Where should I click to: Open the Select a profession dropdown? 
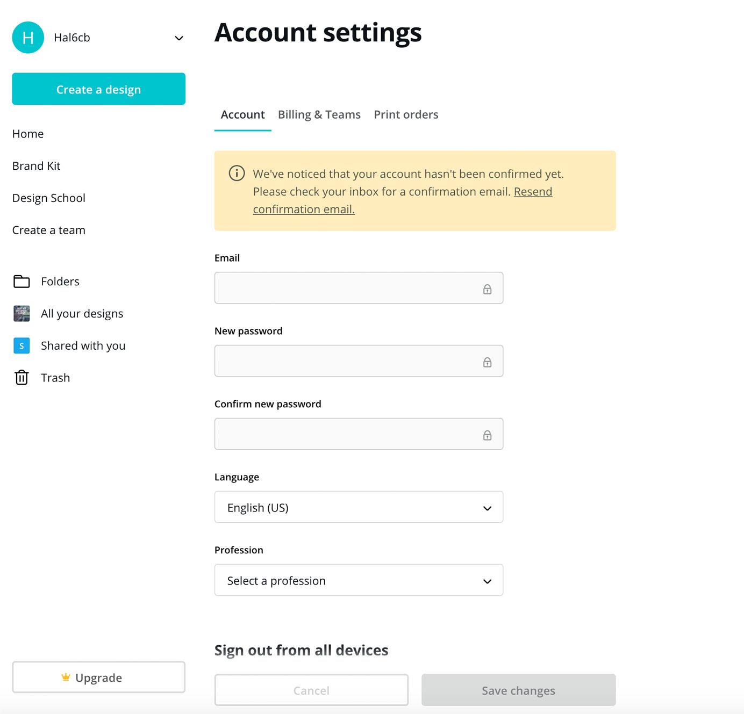click(x=359, y=580)
